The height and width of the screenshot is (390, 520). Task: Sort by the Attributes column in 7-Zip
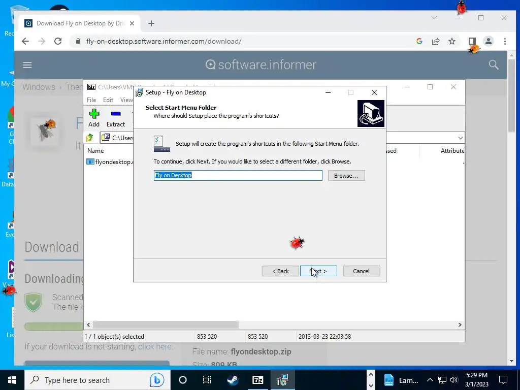coord(452,150)
